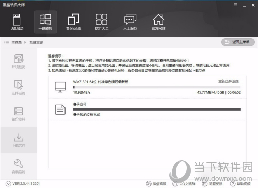The width and height of the screenshot is (258, 188).
Task: Select the 安装系统 install system step
Action: coord(19,166)
